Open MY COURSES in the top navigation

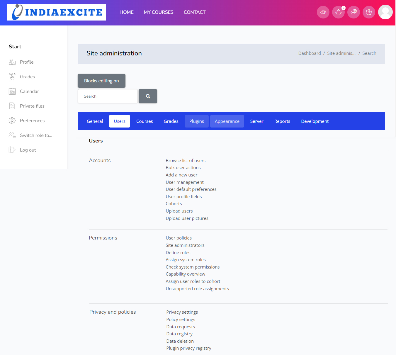click(158, 12)
